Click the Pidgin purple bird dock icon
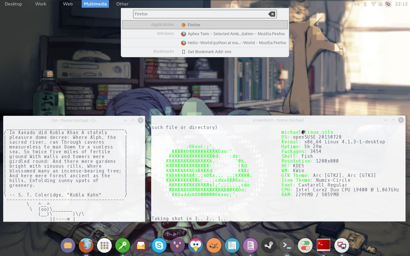The image size is (410, 256). pos(177,245)
